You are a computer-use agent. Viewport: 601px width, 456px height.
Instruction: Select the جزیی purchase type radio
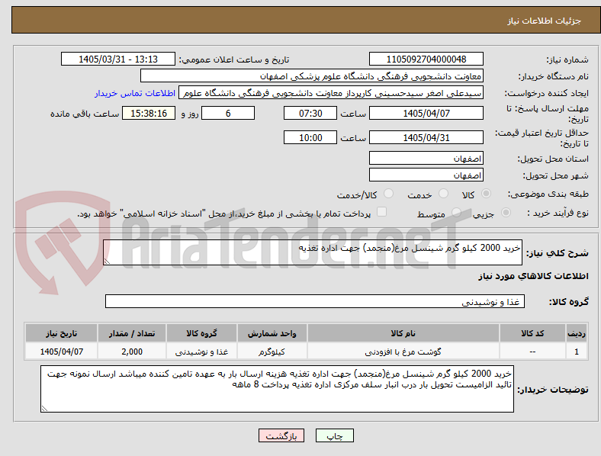coord(506,213)
